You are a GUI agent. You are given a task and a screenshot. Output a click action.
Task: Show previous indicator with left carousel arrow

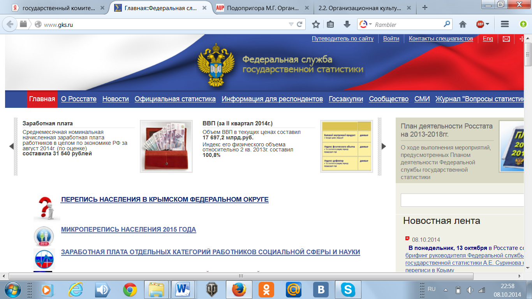tap(11, 146)
